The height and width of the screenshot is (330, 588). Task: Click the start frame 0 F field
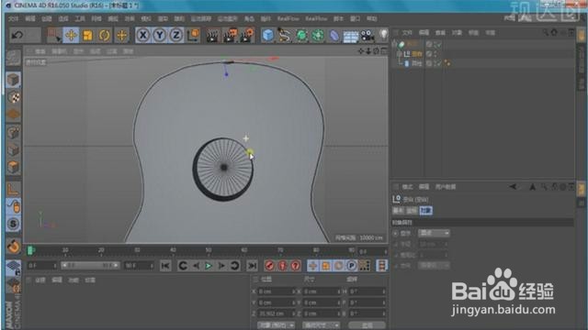[x=42, y=265]
